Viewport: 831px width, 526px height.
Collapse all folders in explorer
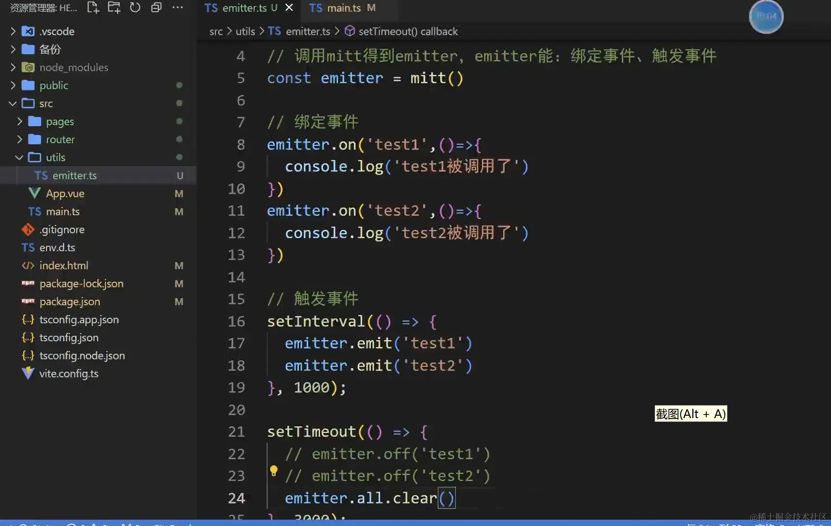click(x=156, y=8)
